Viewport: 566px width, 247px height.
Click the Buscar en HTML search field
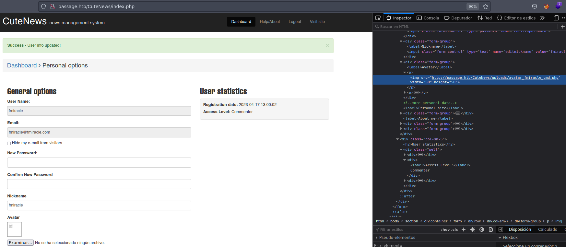465,27
